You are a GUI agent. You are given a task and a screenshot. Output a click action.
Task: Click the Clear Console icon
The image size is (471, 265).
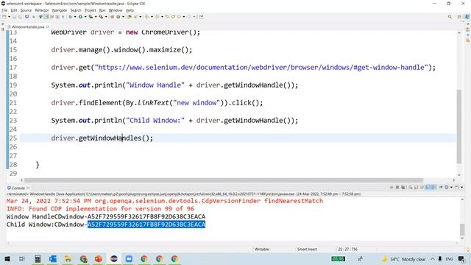(411, 187)
